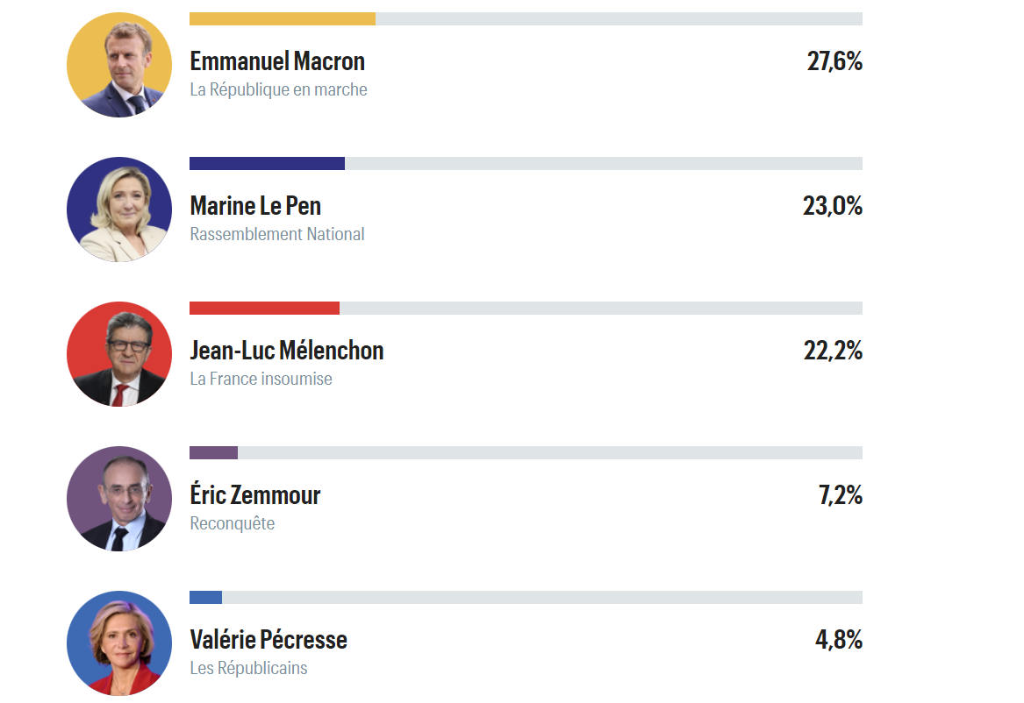Click the red Mélenchon result bar
1024x703 pixels.
[x=264, y=309]
